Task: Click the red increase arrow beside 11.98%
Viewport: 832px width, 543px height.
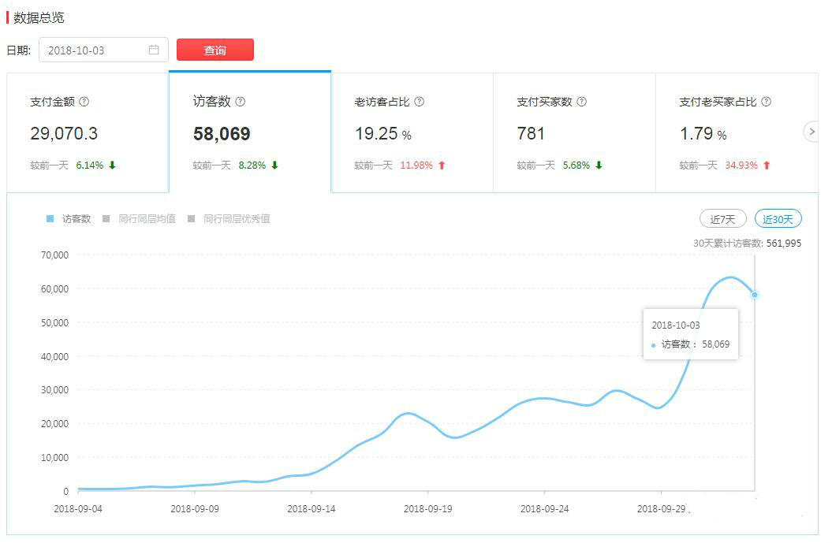Action: tap(441, 166)
